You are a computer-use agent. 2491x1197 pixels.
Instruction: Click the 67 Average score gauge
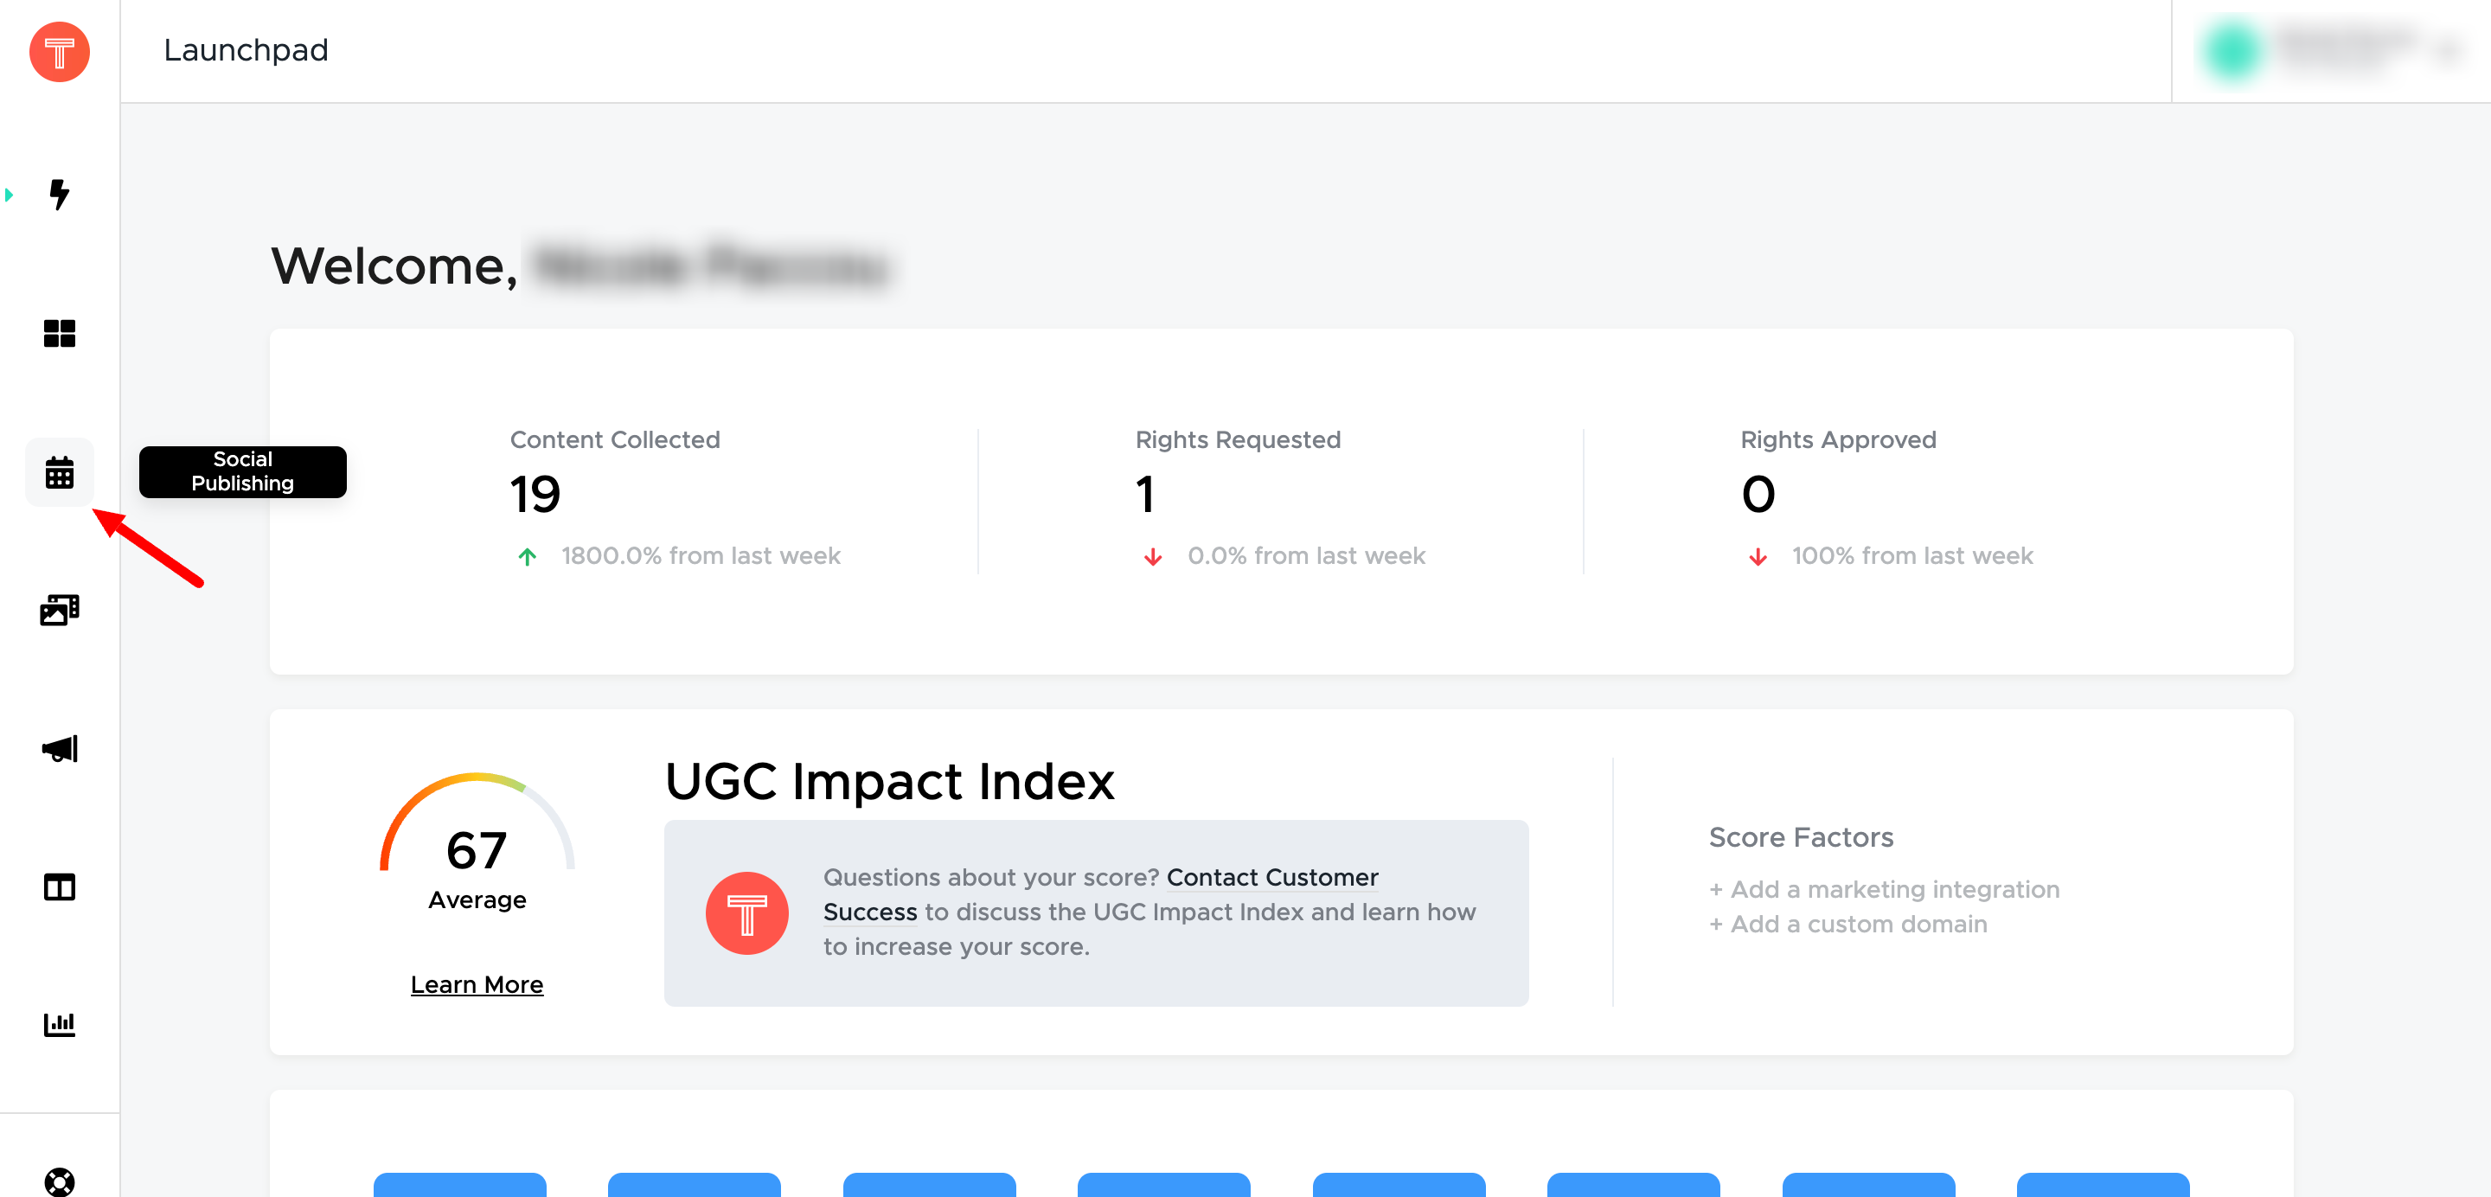477,842
